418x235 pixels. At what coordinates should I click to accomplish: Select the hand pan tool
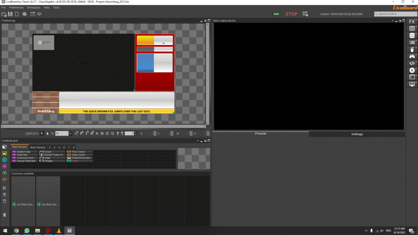[47, 133]
